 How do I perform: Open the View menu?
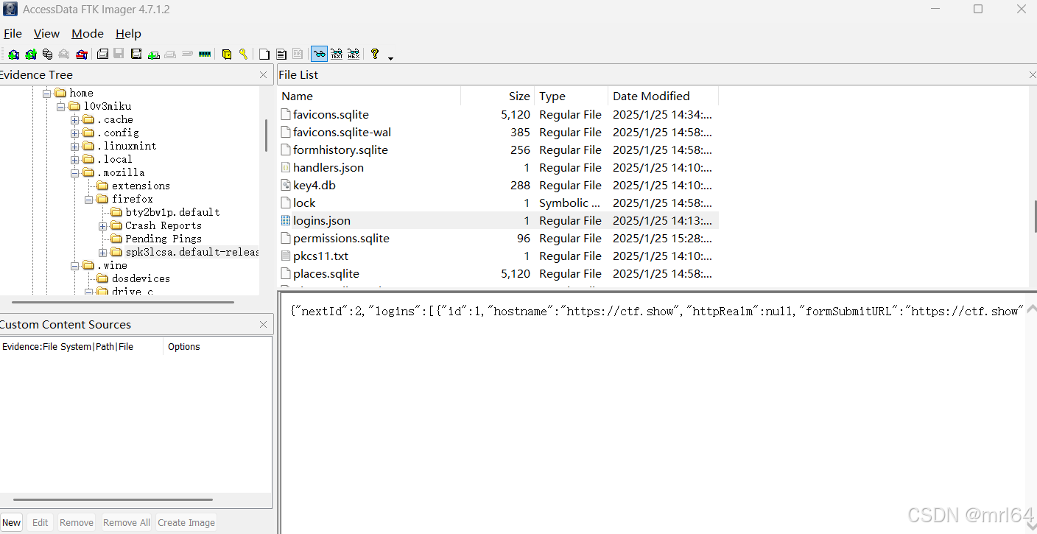click(46, 34)
